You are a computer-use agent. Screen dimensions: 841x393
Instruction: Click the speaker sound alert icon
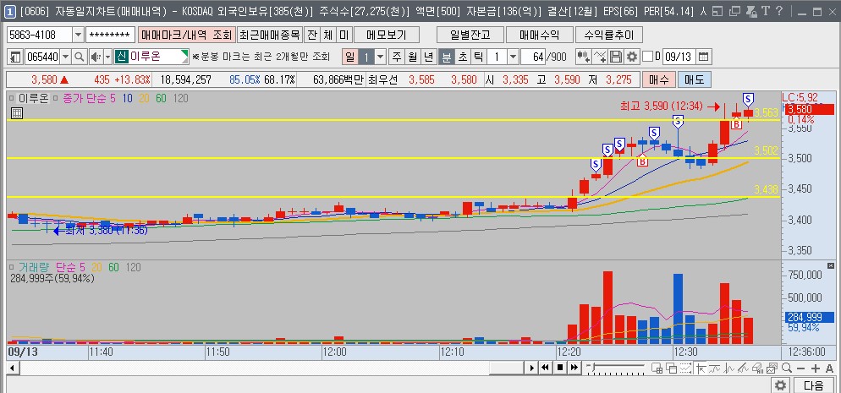pyautogui.click(x=96, y=57)
